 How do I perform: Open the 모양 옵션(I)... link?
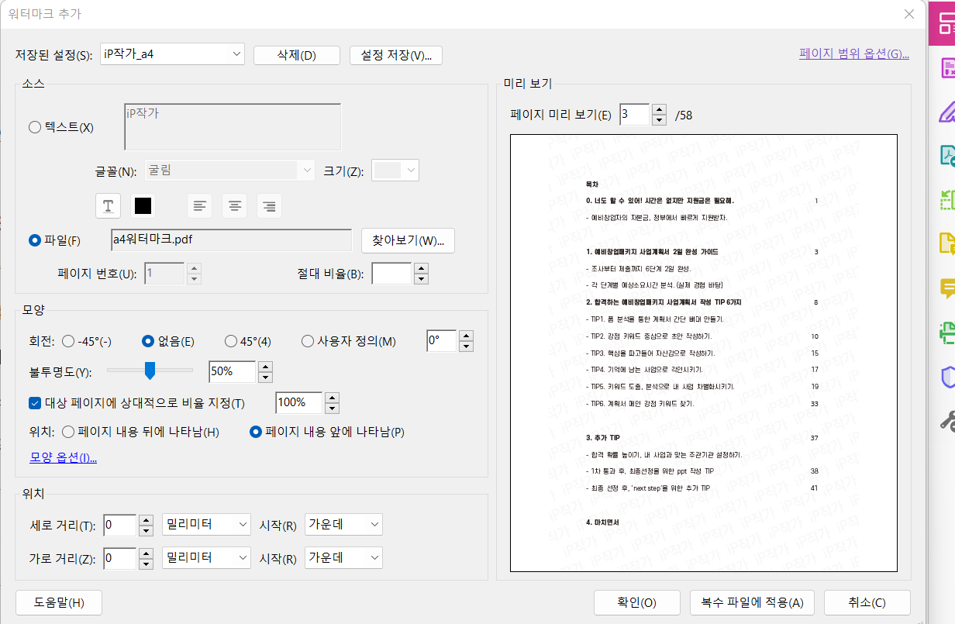coord(64,457)
